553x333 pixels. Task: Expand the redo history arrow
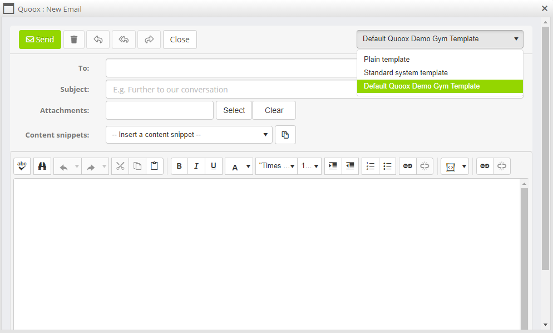point(104,166)
